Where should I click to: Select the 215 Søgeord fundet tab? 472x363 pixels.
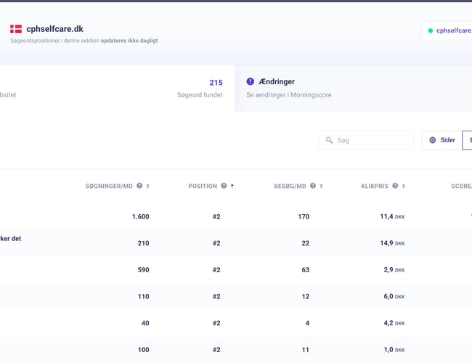pyautogui.click(x=116, y=88)
